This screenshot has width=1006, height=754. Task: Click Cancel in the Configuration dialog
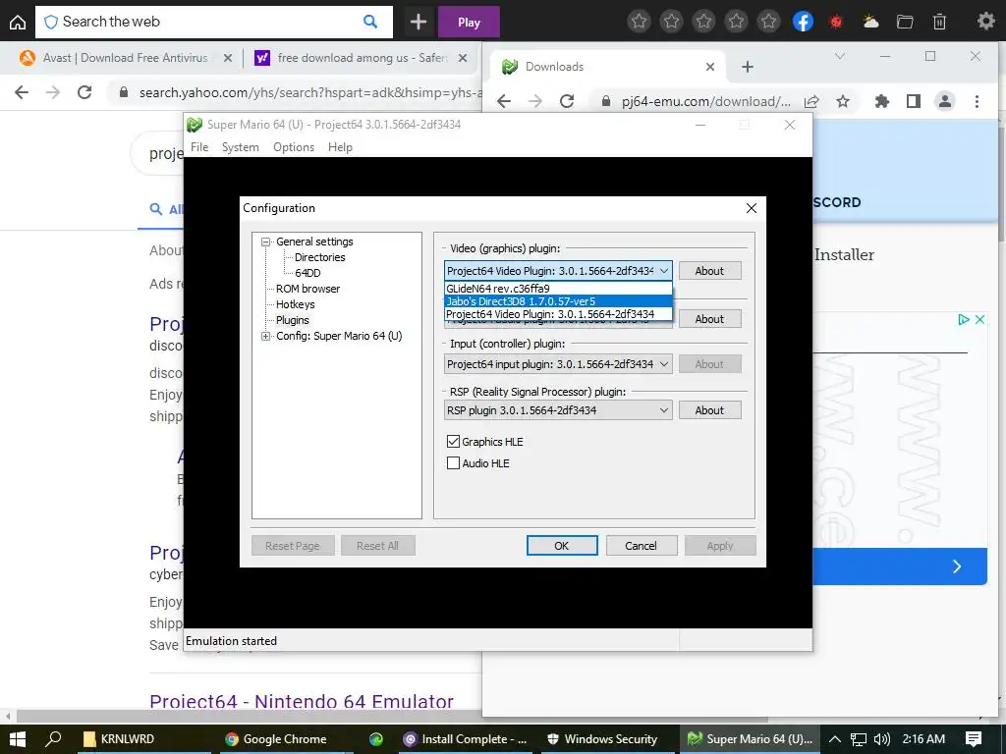[x=641, y=546]
